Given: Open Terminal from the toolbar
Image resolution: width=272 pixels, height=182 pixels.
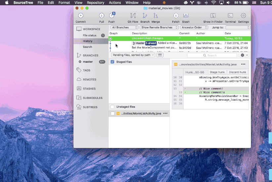Looking at the screenshot, I should coord(230,16).
